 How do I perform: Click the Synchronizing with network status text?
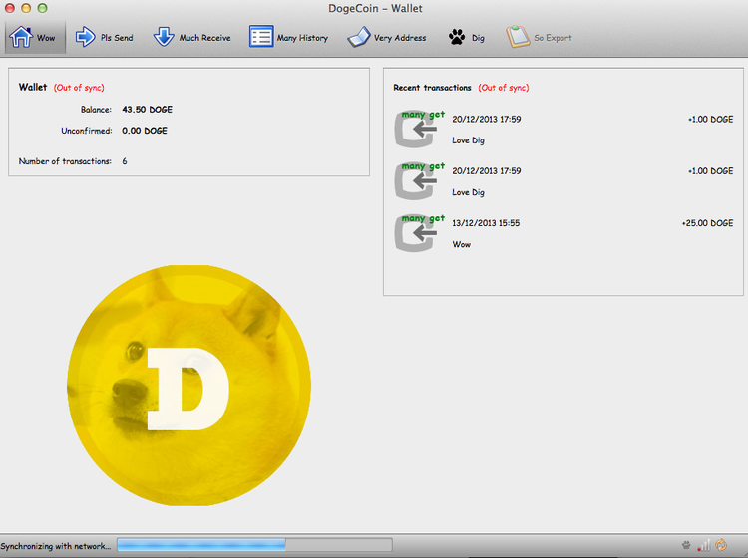pyautogui.click(x=55, y=546)
